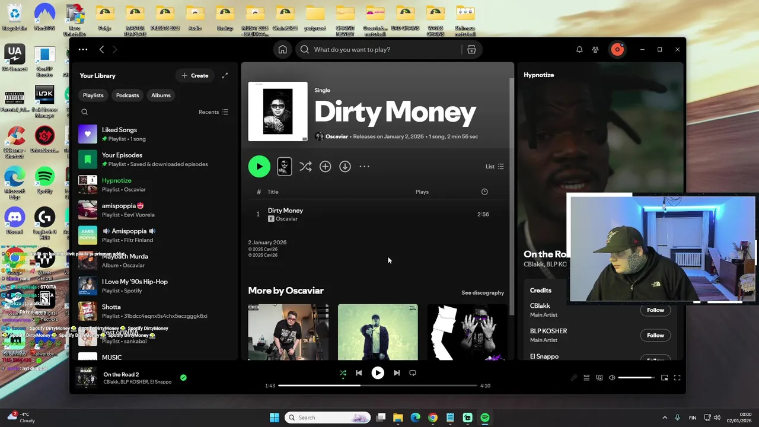
Task: Enter full screen player view
Action: (x=677, y=378)
